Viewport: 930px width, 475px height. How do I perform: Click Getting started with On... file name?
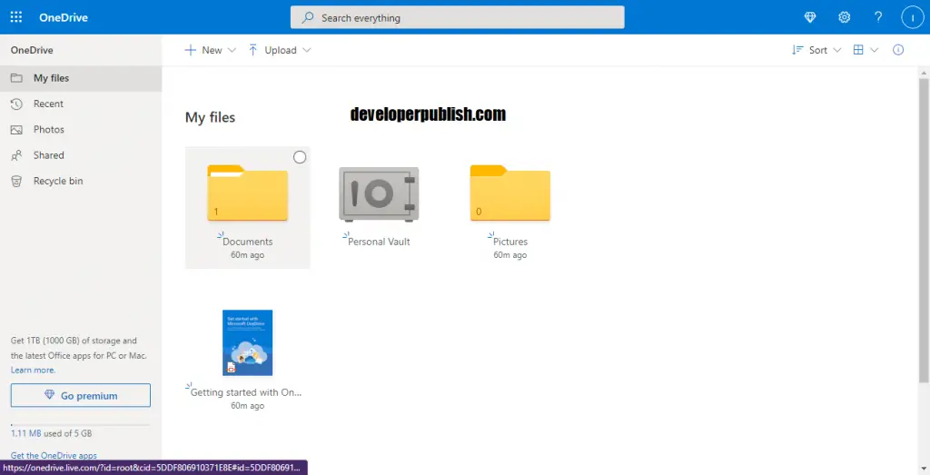pos(246,392)
